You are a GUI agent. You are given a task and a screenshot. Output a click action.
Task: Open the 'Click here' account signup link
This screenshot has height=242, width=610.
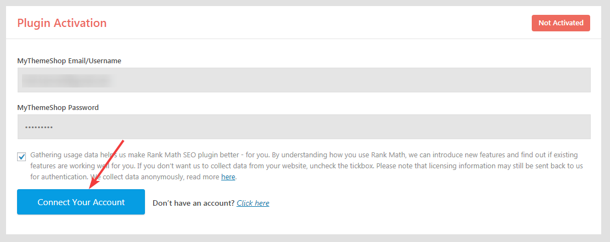(x=253, y=203)
